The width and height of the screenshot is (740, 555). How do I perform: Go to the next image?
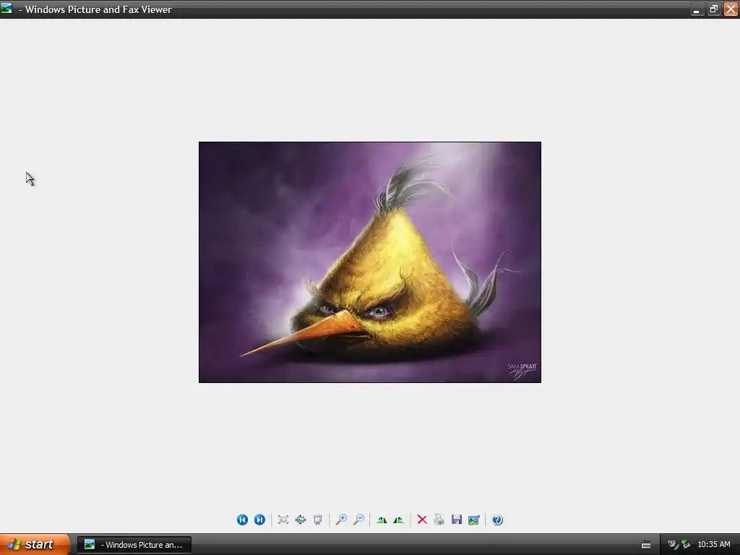[259, 520]
